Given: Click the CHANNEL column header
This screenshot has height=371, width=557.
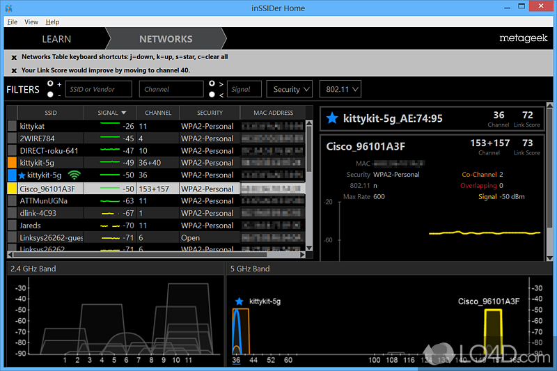Looking at the screenshot, I should [158, 113].
